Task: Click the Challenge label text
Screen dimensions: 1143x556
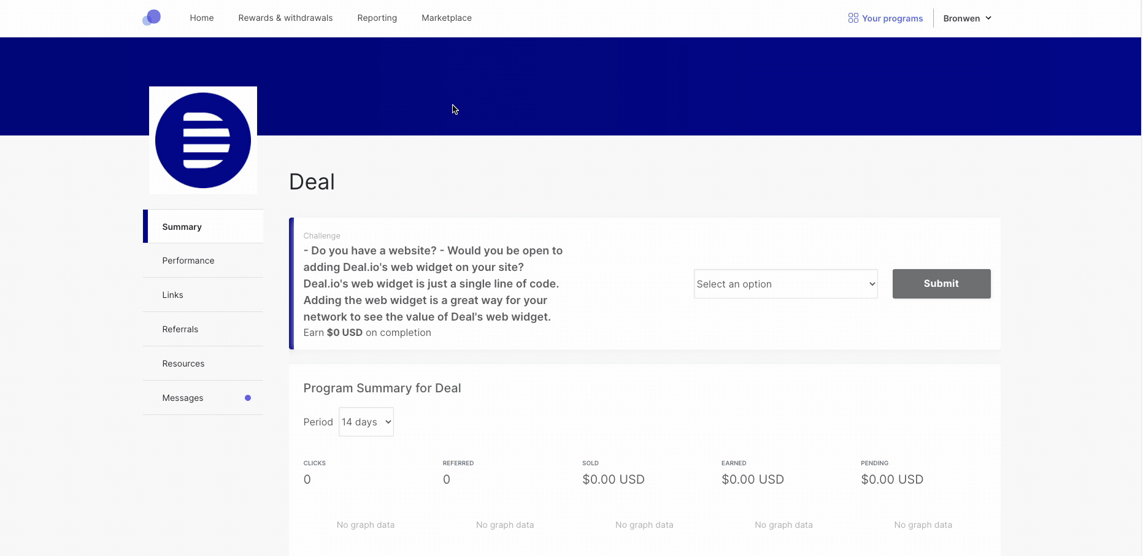Action: [321, 236]
